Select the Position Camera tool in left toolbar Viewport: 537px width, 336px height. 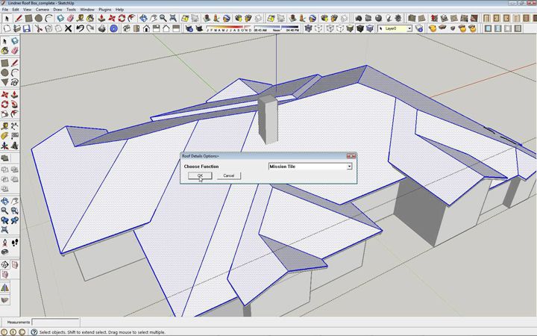(x=4, y=243)
